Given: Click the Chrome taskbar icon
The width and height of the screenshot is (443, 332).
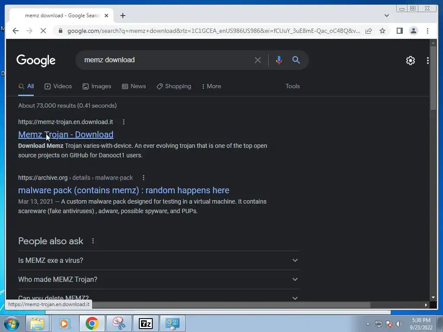Looking at the screenshot, I should 92,323.
